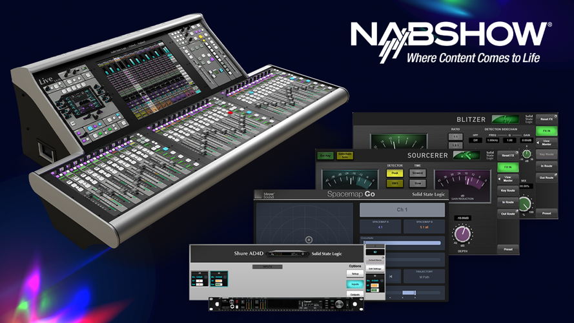
Task: Toggle Sidechain Solo in Sourcerer
Action: (x=345, y=156)
